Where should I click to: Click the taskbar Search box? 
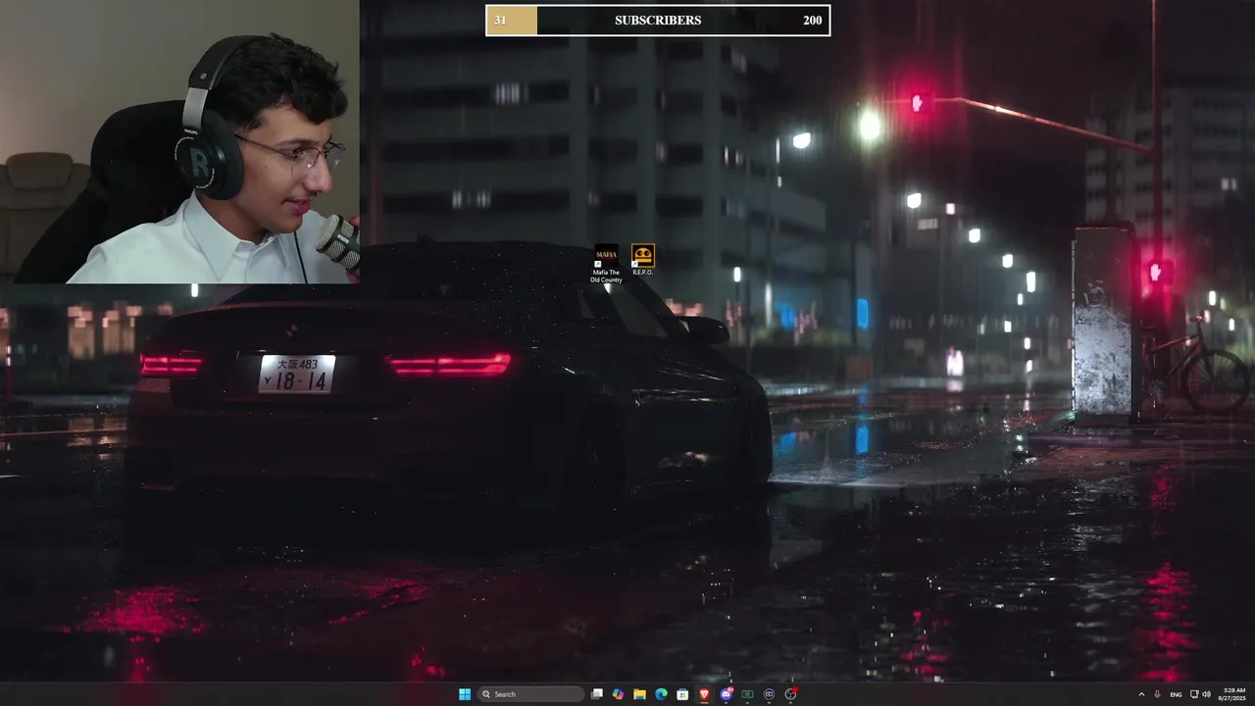click(x=530, y=694)
